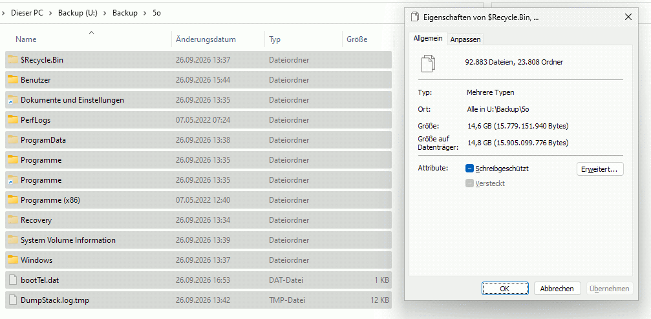This screenshot has height=319, width=651.
Task: Select the $Recycle.Bin folder name
Action: [42, 60]
